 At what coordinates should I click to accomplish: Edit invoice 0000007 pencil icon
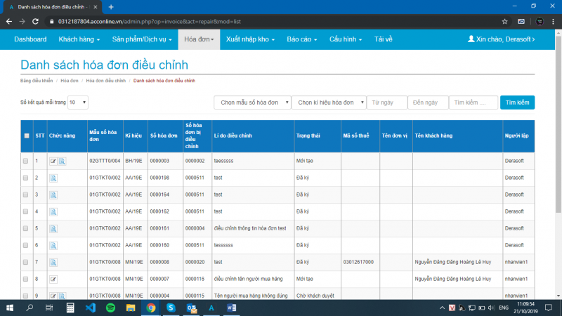pyautogui.click(x=53, y=279)
